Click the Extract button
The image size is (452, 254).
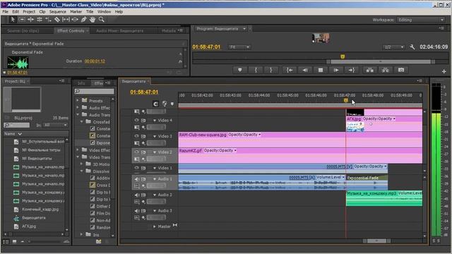[386, 70]
